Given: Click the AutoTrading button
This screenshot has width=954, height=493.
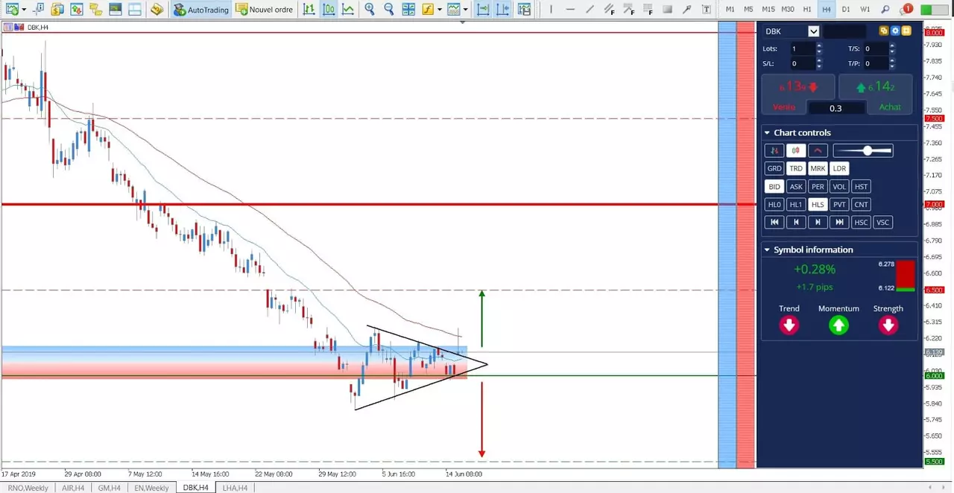Looking at the screenshot, I should point(200,10).
